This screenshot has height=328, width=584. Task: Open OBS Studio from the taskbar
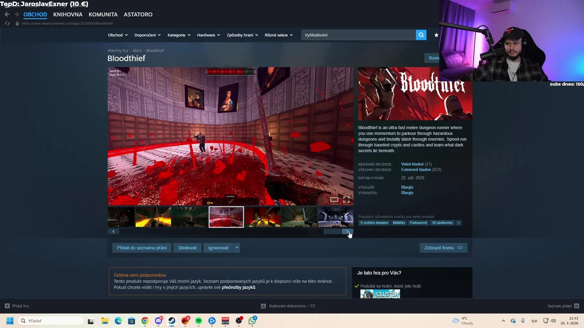(x=239, y=321)
